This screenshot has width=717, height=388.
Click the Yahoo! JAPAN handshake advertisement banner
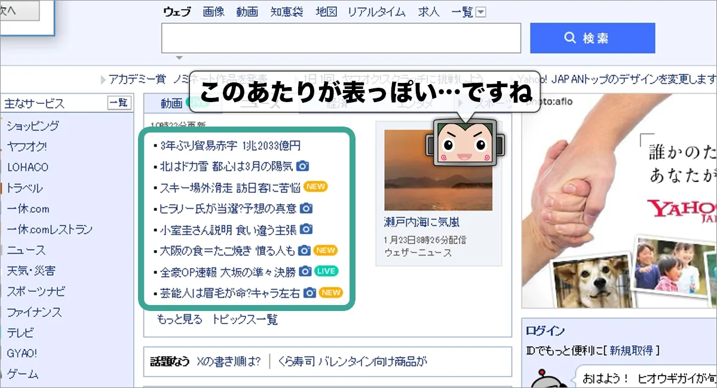click(x=619, y=201)
